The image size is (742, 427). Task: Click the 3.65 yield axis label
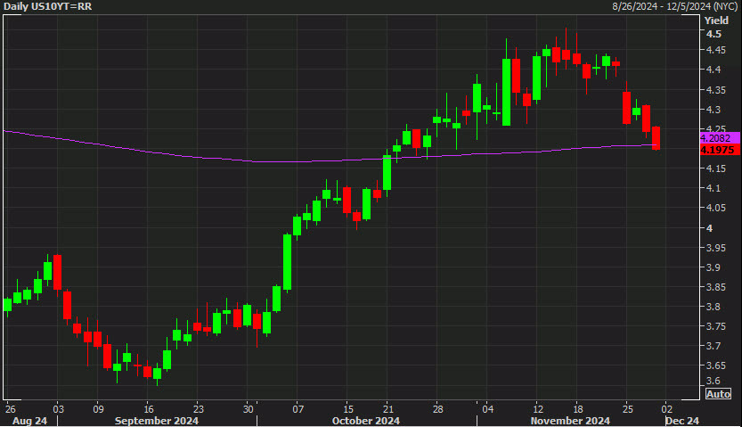[716, 365]
